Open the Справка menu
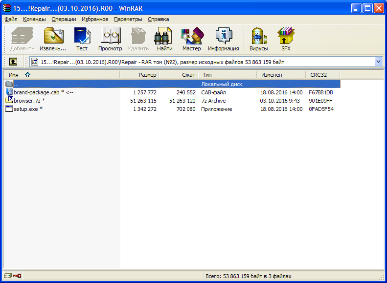Viewport: 387px width, 283px height. 159,19
